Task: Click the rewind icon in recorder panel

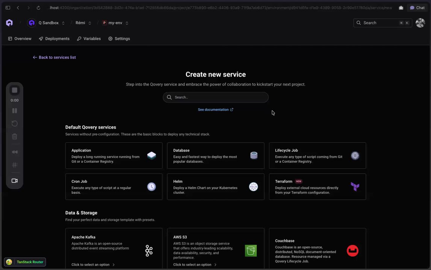Action: tap(15, 152)
